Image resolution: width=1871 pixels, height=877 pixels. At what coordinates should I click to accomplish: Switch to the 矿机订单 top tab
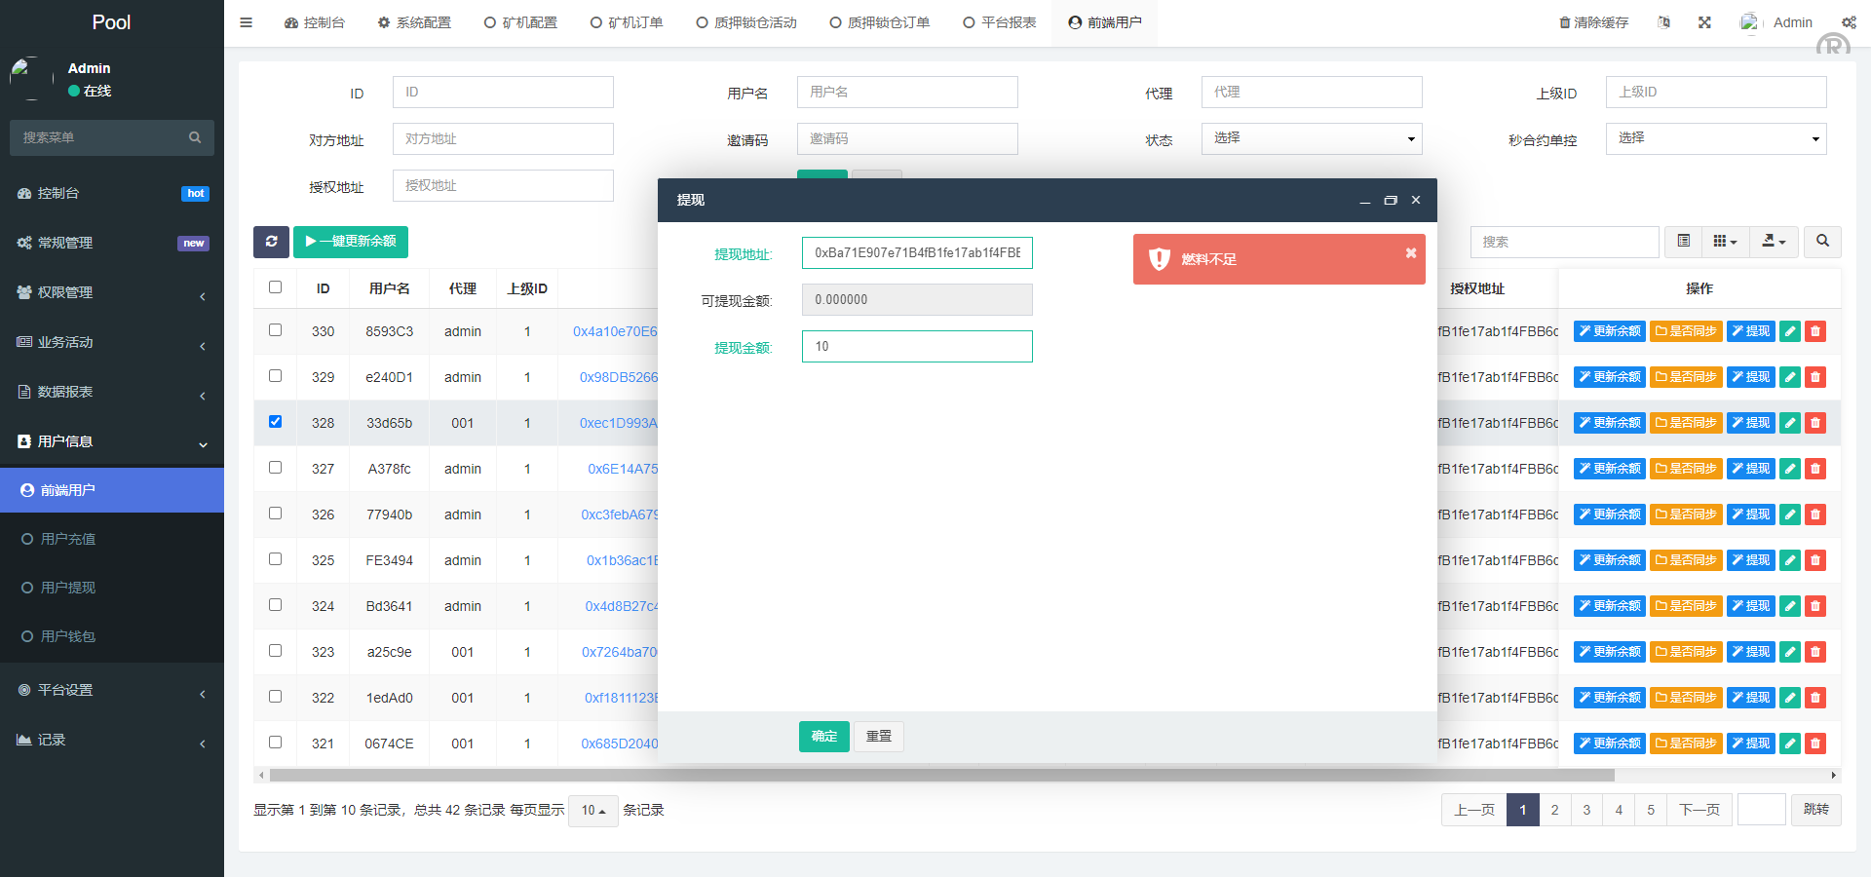click(627, 22)
